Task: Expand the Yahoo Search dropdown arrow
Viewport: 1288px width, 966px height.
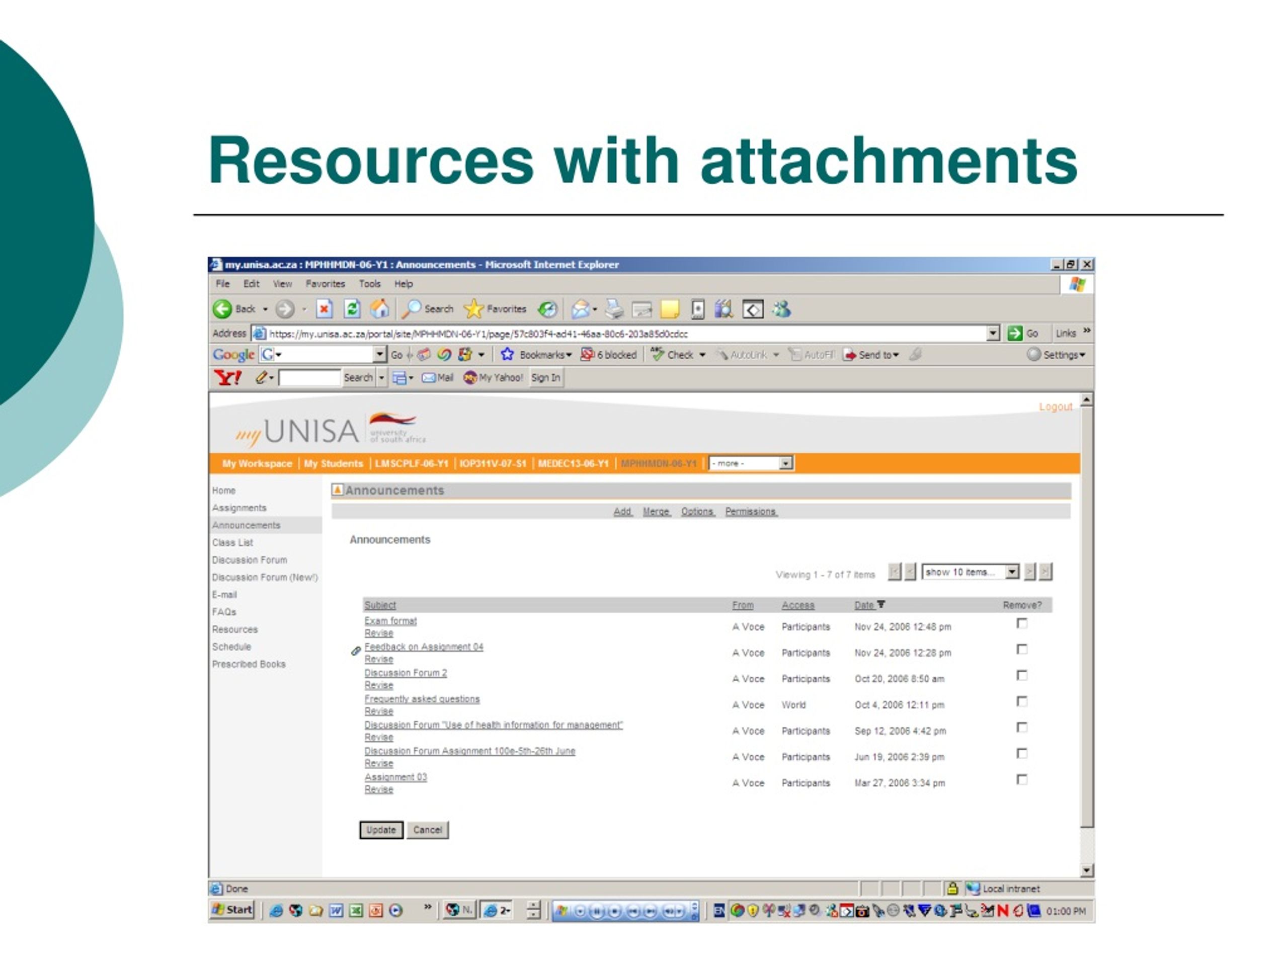Action: (381, 378)
